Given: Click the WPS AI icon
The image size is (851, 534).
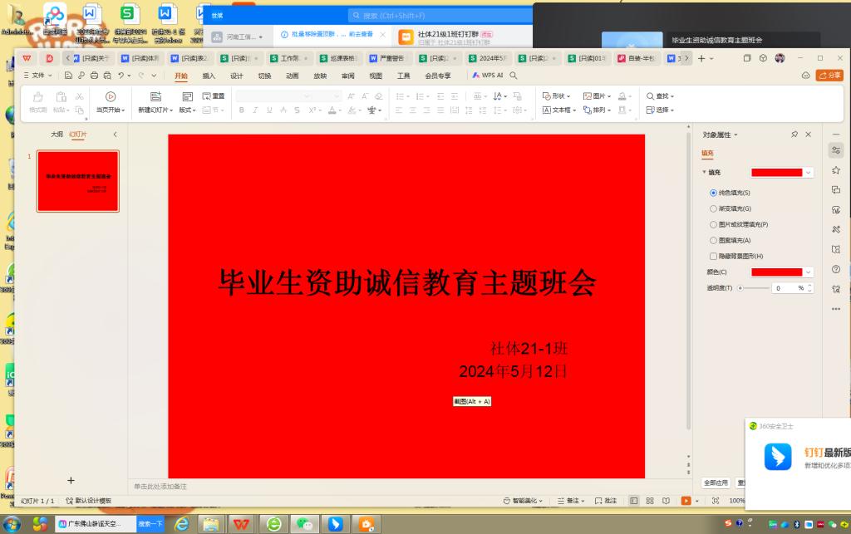Looking at the screenshot, I should click(487, 76).
